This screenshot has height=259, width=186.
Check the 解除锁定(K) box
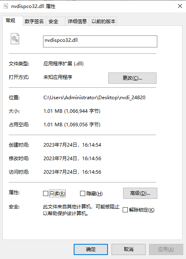pos(125,210)
